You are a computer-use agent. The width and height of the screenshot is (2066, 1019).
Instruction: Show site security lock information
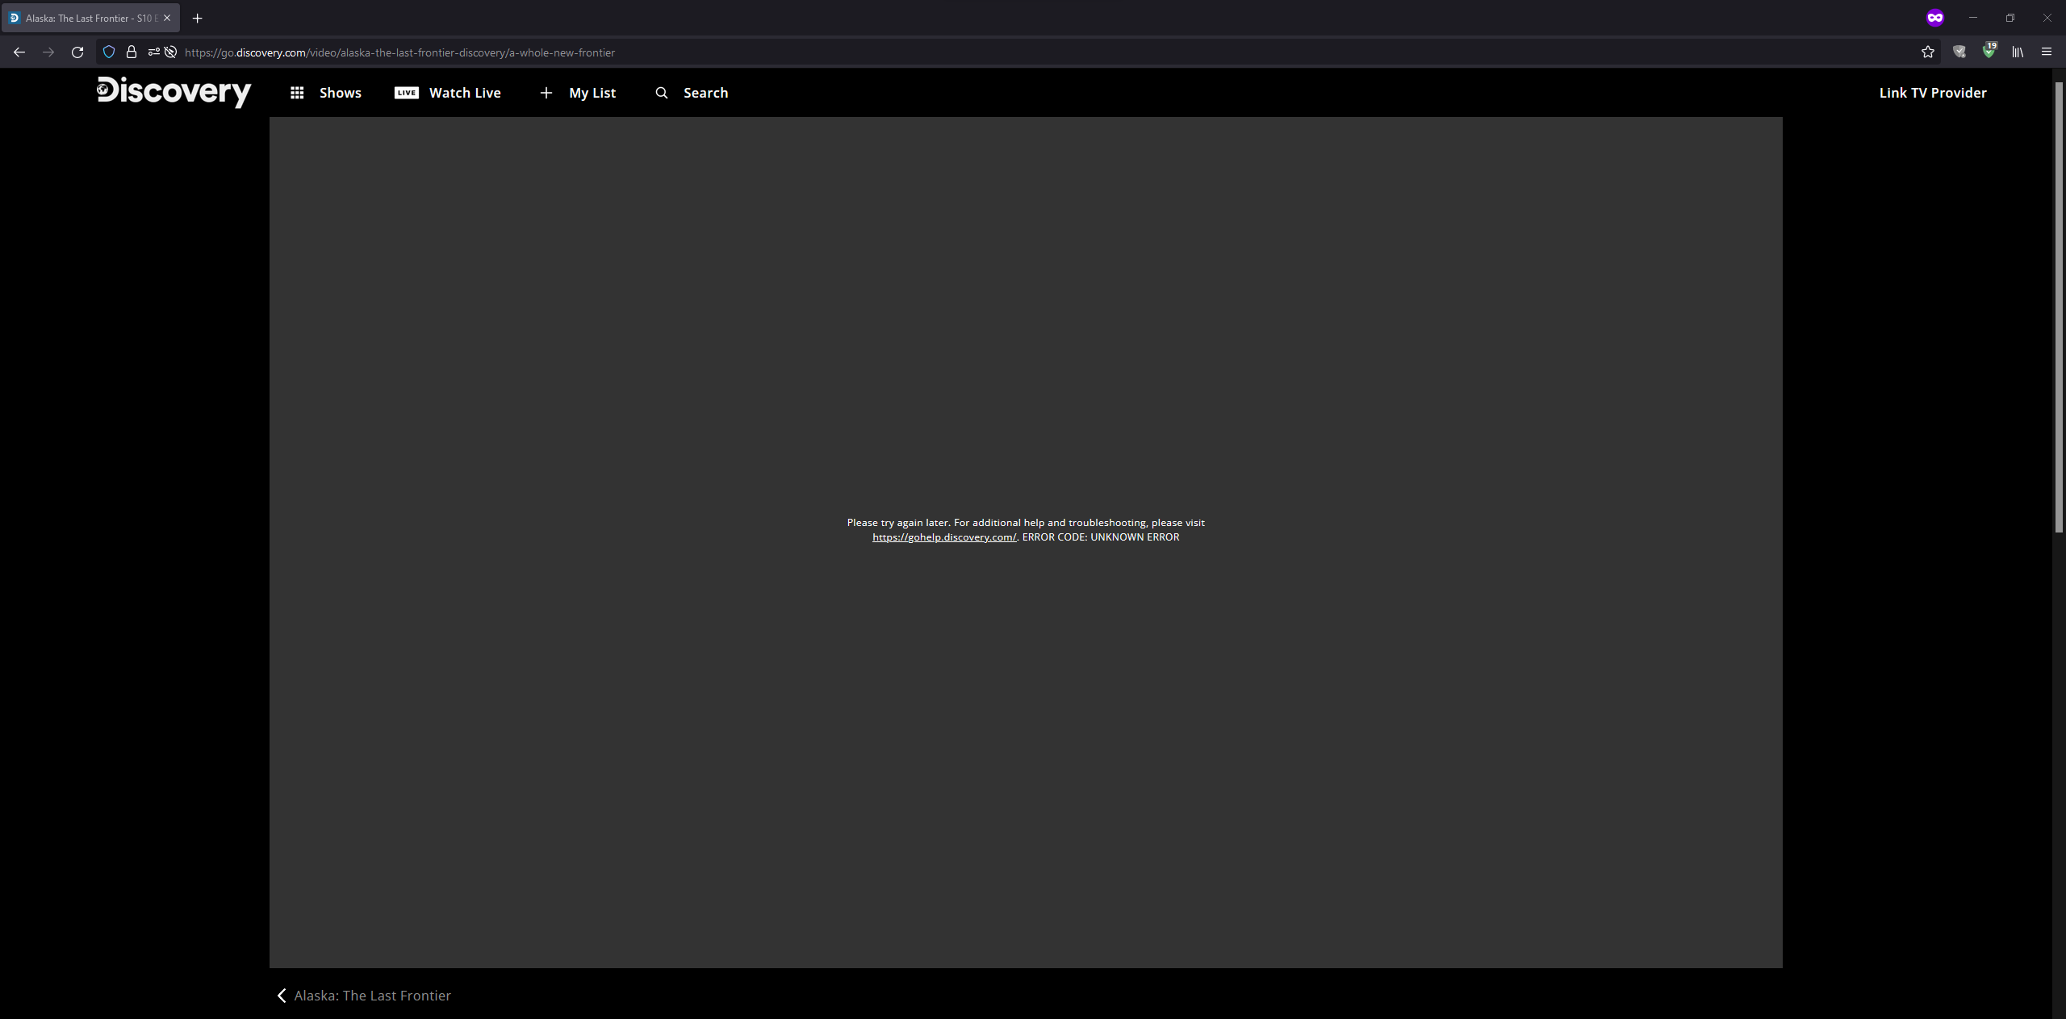(x=132, y=52)
